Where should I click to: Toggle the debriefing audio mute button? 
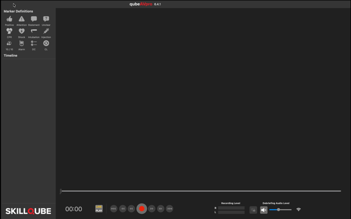click(264, 210)
